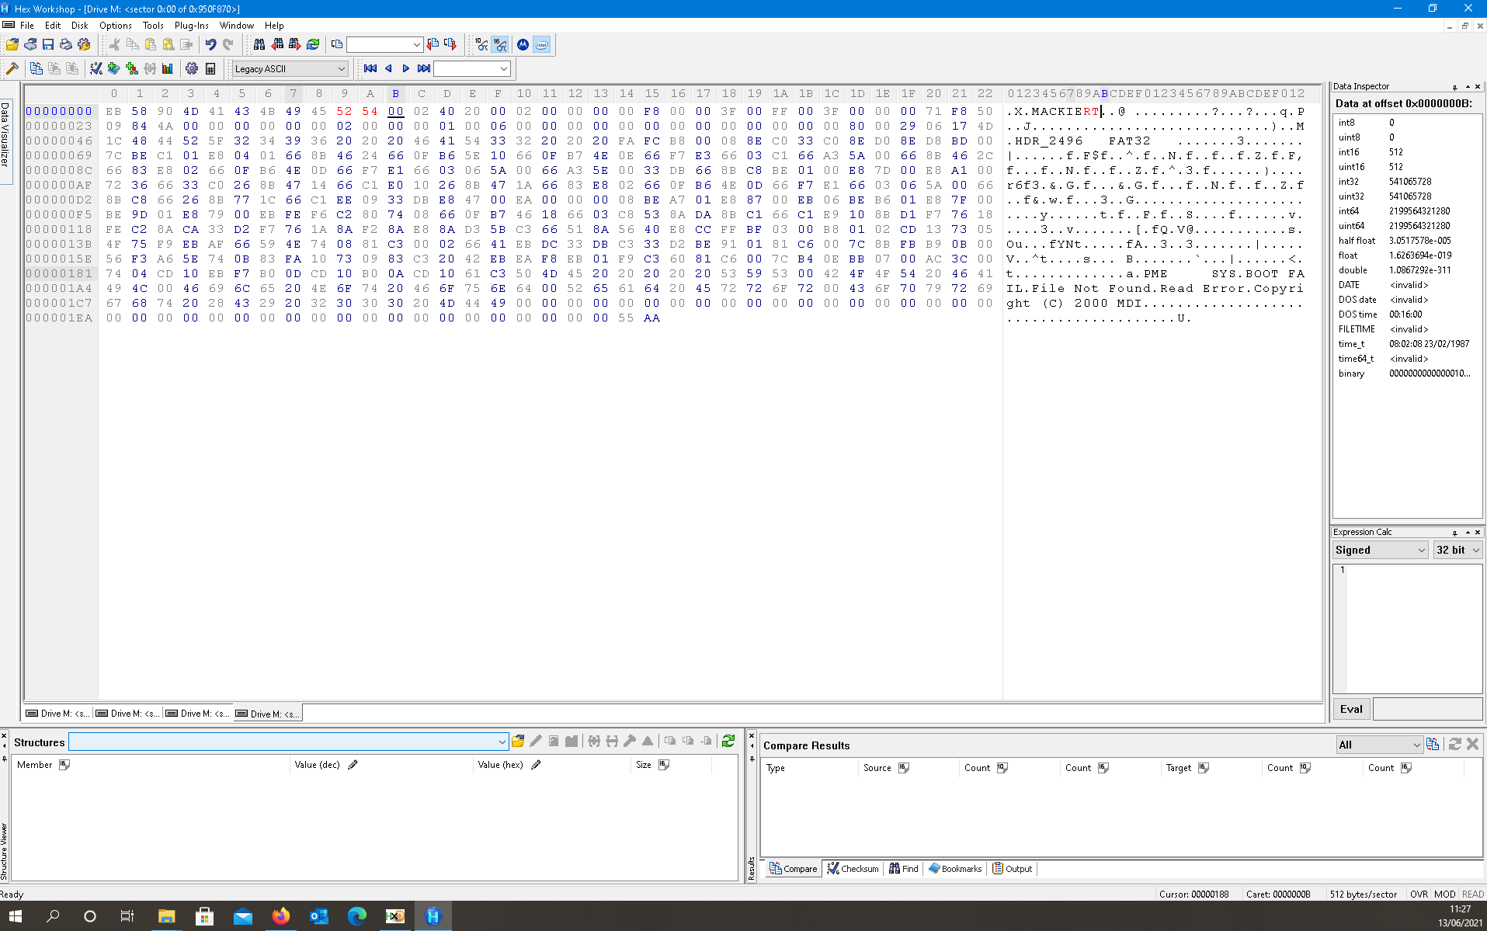Open Preferences with the gear icon
The height and width of the screenshot is (931, 1487).
(x=192, y=69)
